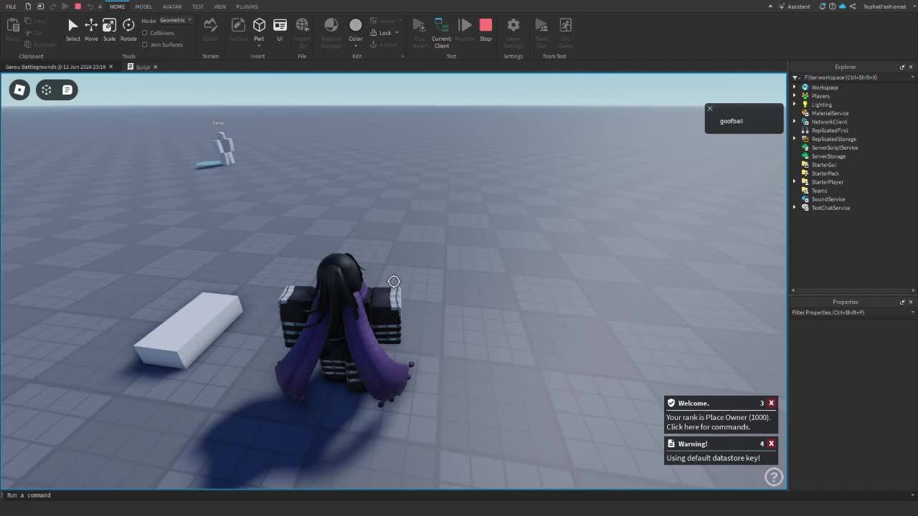Open the Terrain Editor
Viewport: 918px width, 516px height.
click(210, 29)
